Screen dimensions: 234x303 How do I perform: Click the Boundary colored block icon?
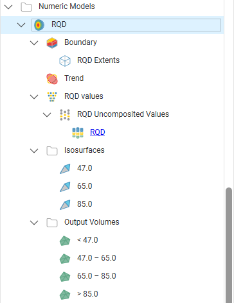point(52,43)
